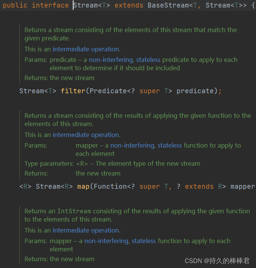The image size is (256, 268).
Task: Click 'super' keyword in filter signature
Action: 149,91
